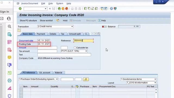Open the Goto menu

tap(51, 4)
